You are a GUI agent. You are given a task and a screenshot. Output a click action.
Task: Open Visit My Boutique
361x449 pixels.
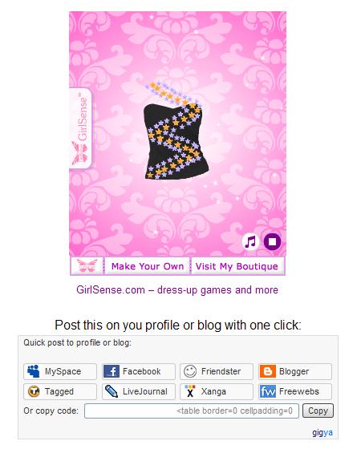[237, 266]
